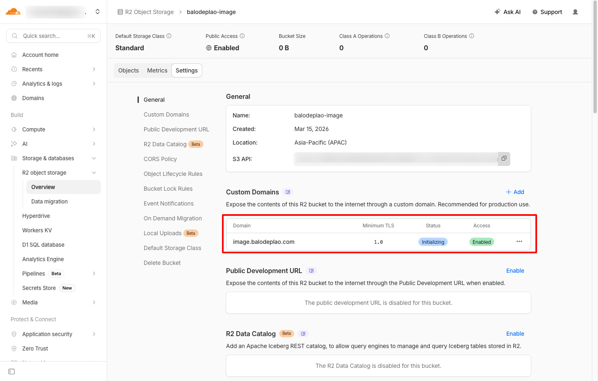This screenshot has width=598, height=381.
Task: Switch to the Metrics tab
Action: (x=157, y=70)
